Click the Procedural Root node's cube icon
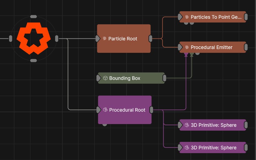The height and width of the screenshot is (160, 256). coord(105,110)
